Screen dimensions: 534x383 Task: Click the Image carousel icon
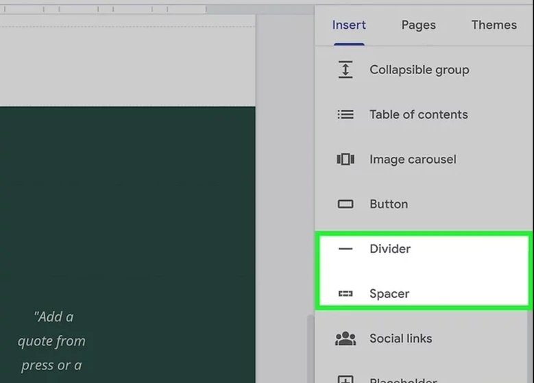(x=345, y=160)
